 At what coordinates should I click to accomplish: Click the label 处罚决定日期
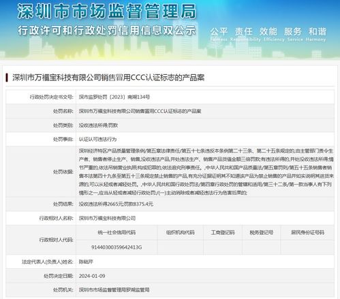click(59, 276)
